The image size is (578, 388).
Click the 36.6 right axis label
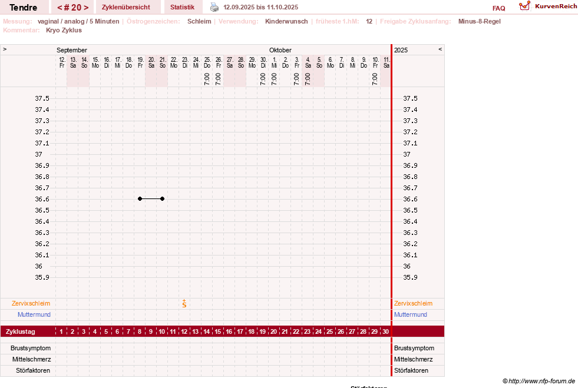410,199
